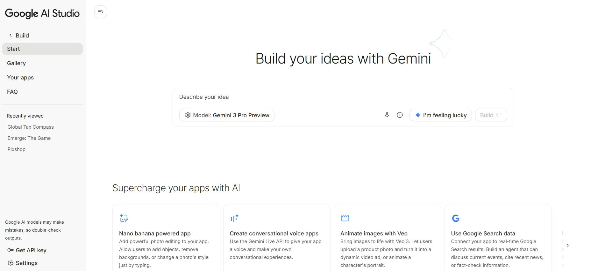The width and height of the screenshot is (598, 271).
Task: Navigate to Your apps
Action: point(20,78)
